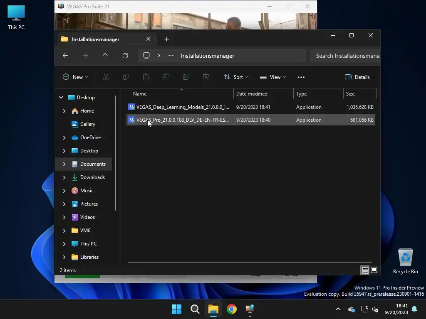Select VEGAS_Pro_21.0.0.108 installer file

click(x=250, y=120)
